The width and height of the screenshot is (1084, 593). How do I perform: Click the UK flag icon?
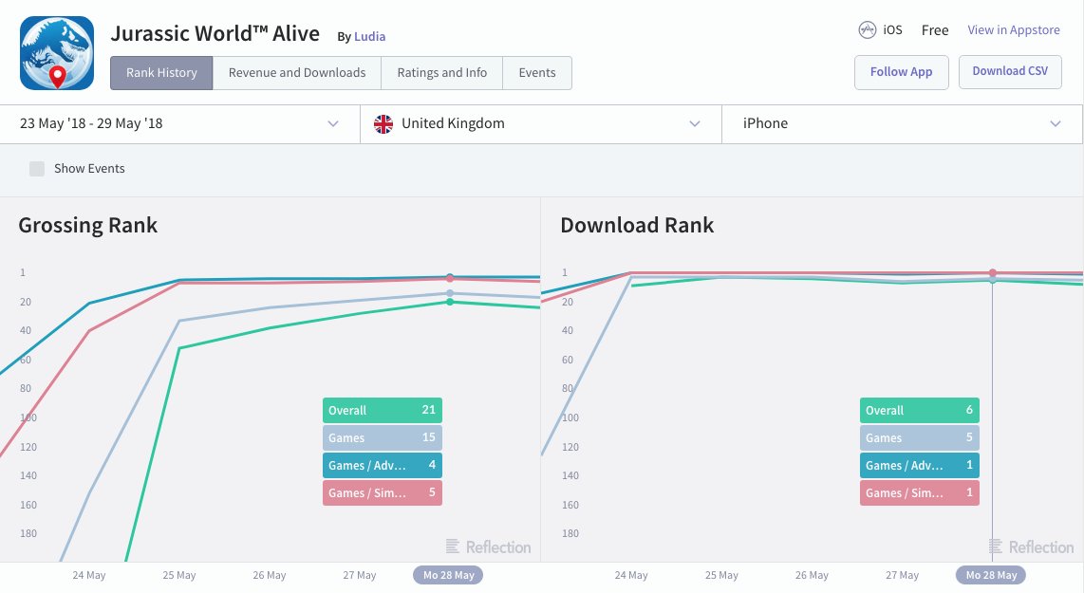click(x=383, y=123)
